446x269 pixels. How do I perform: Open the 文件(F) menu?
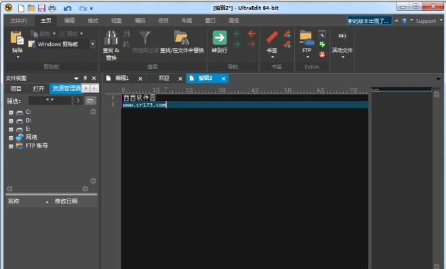coord(19,21)
